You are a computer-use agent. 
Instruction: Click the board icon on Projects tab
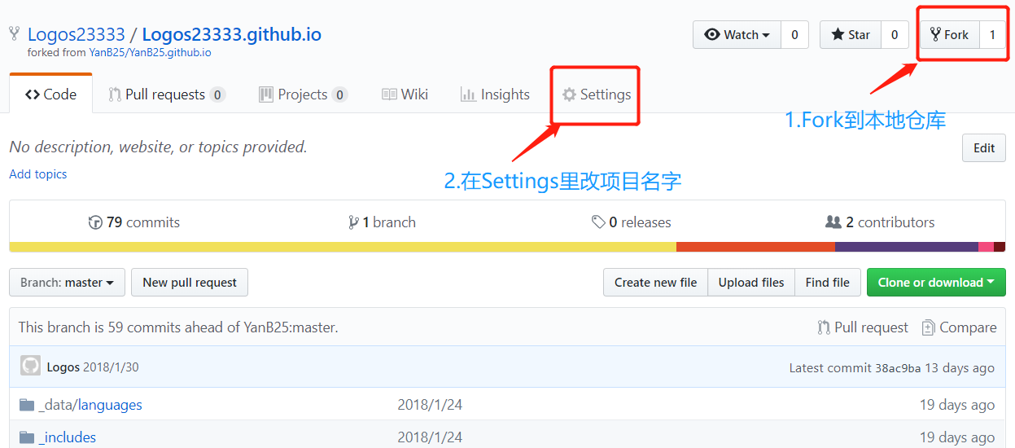tap(266, 94)
